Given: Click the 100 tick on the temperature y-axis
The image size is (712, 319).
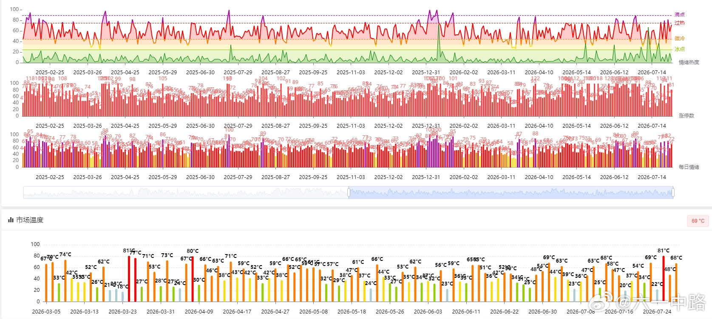Looking at the screenshot, I should (35, 244).
